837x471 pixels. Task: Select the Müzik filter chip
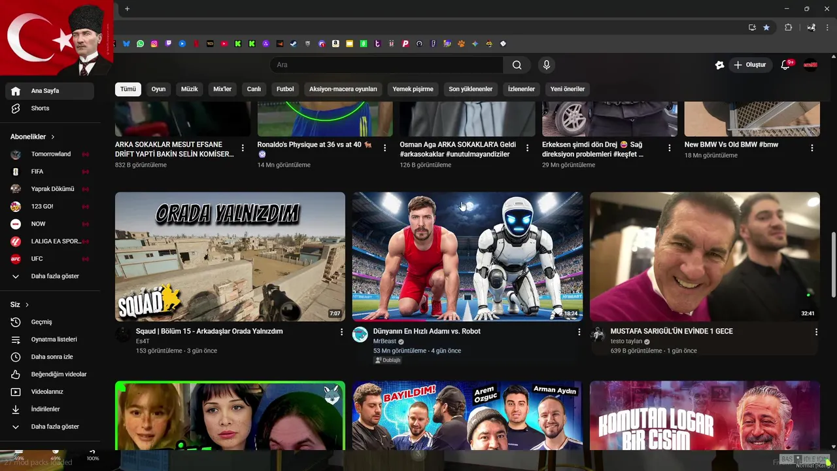[190, 89]
